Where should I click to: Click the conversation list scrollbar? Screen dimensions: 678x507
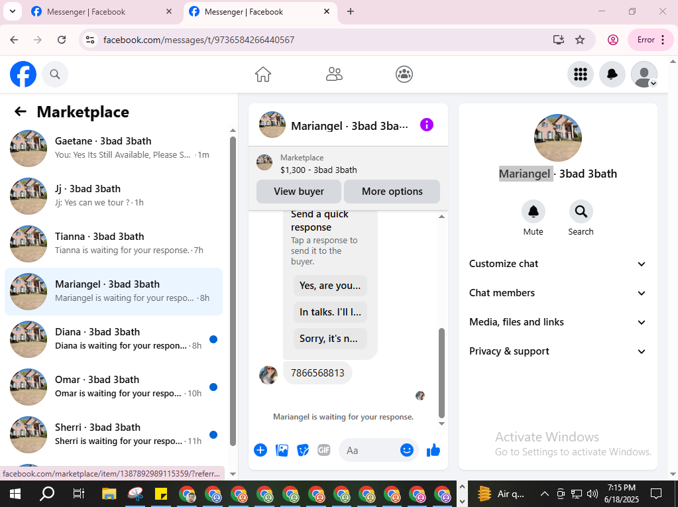pos(233,292)
